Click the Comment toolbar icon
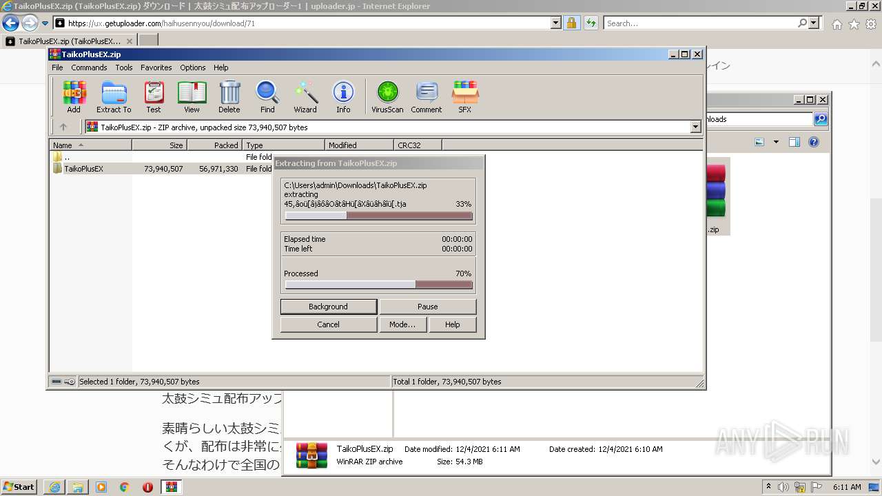The image size is (882, 496). pyautogui.click(x=427, y=96)
